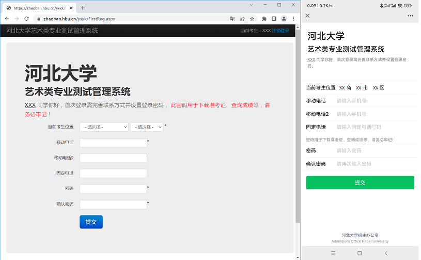Click the web form 移动电话 input

113,143
